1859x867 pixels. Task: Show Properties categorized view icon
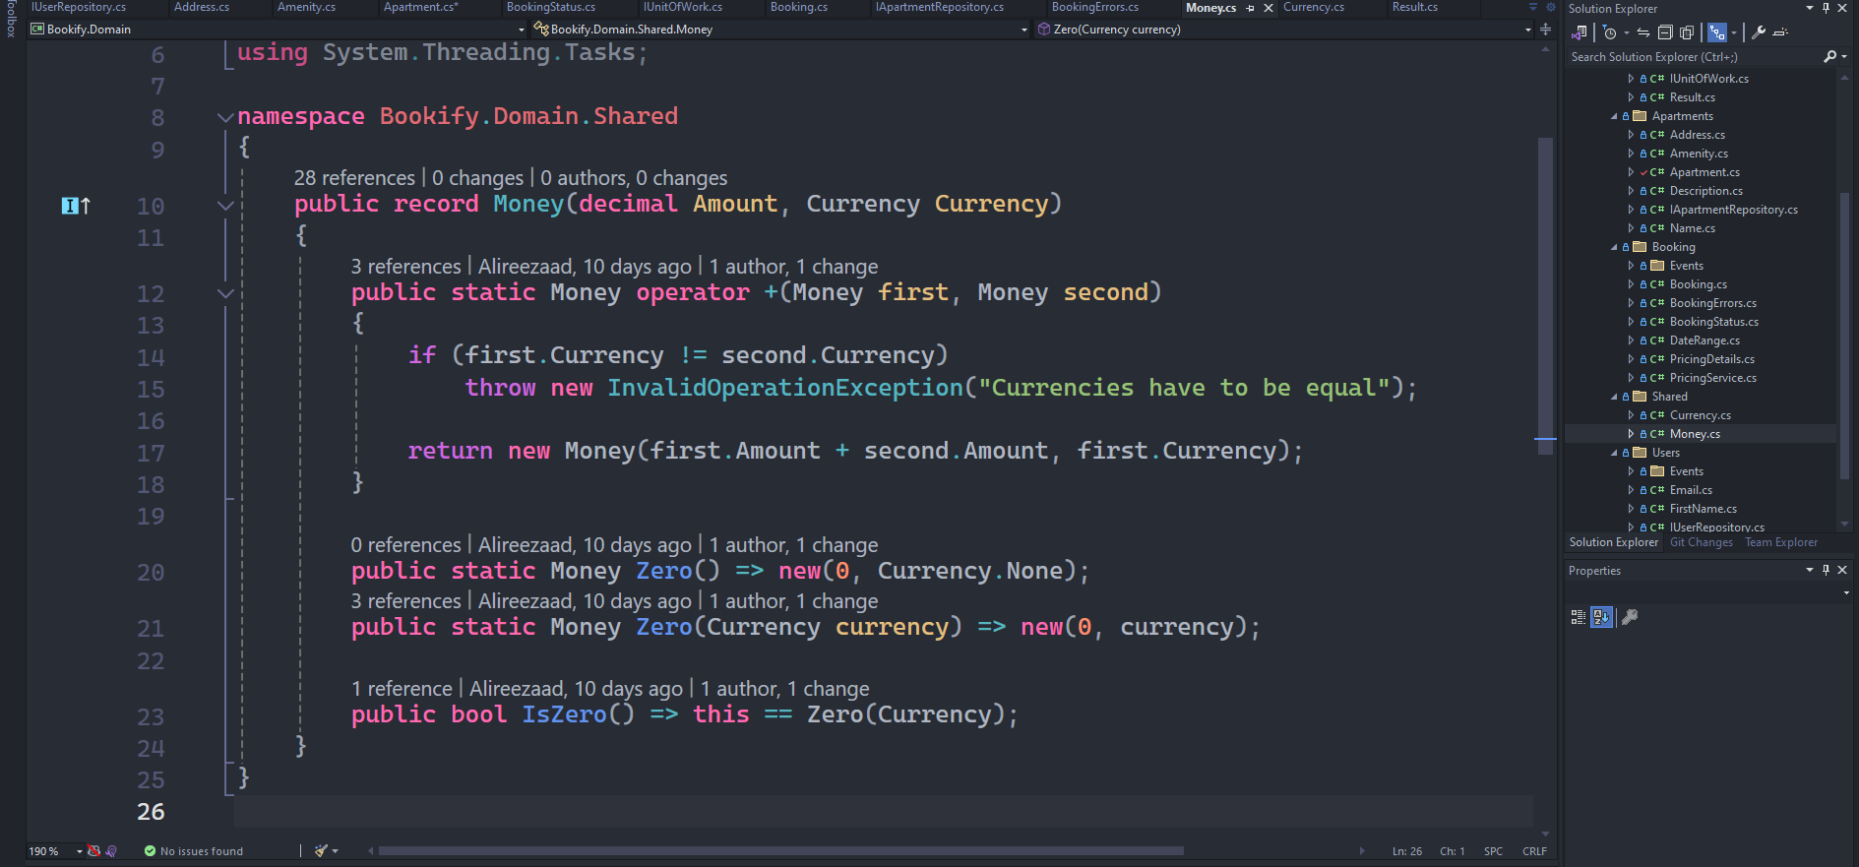coord(1579,617)
